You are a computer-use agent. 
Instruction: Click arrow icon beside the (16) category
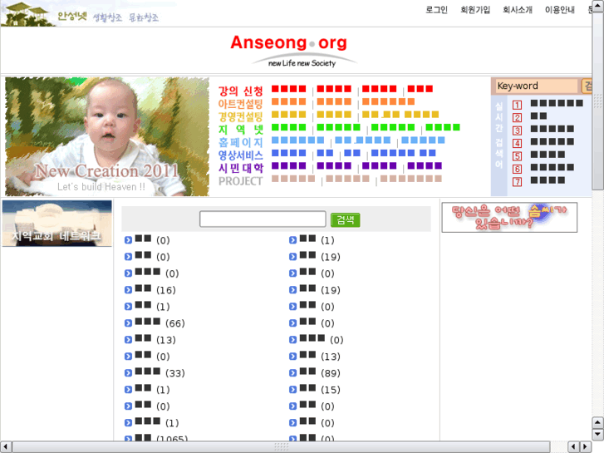click(128, 290)
